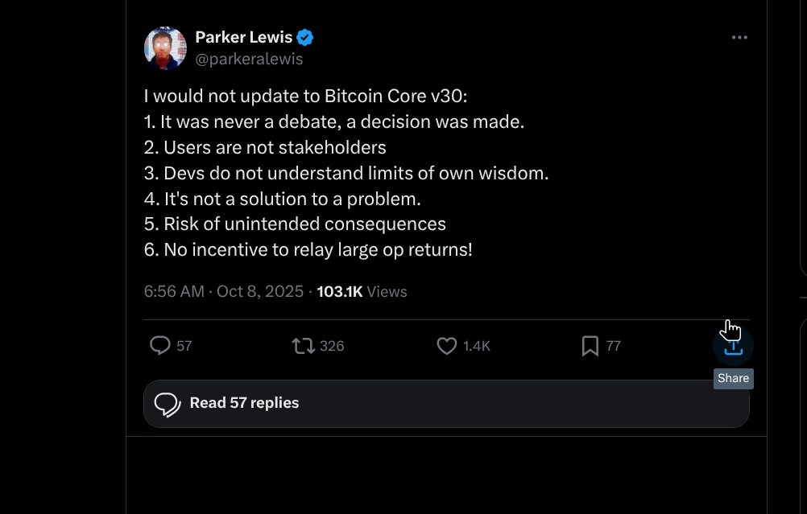Repost the tweet using the retweet icon
This screenshot has height=514, width=807.
tap(303, 346)
